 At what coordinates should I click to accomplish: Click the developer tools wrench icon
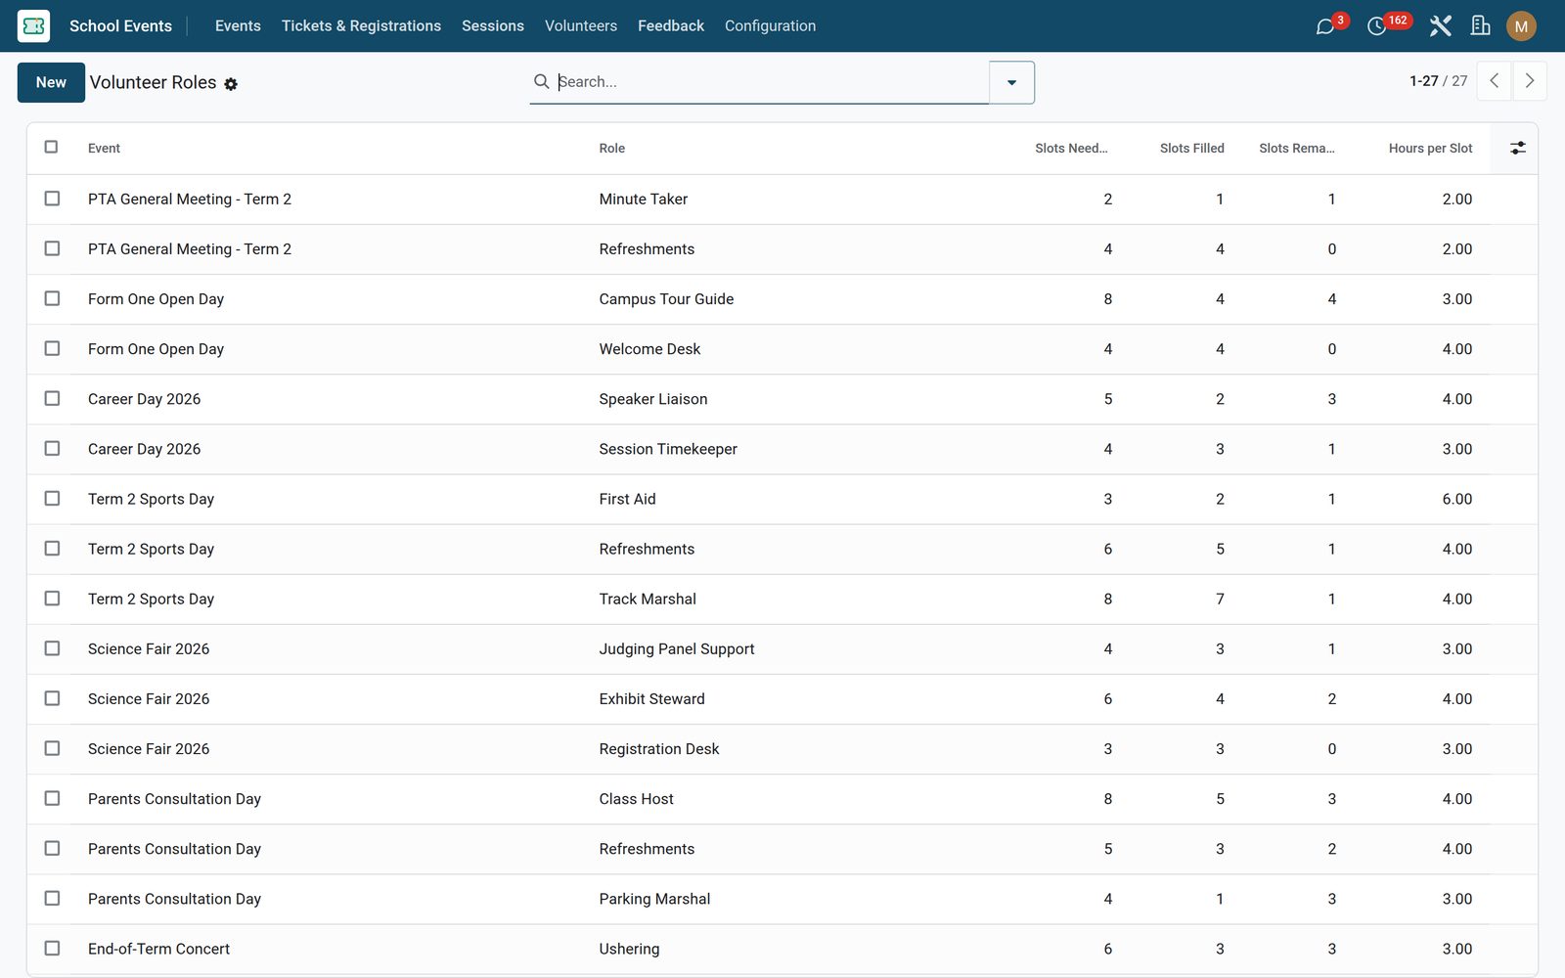coord(1440,25)
